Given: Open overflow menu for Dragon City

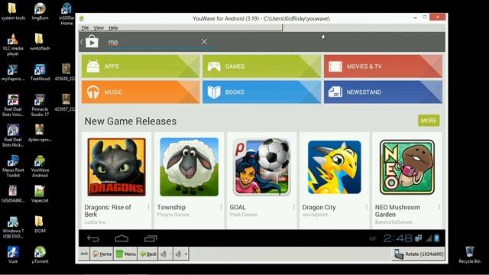Looking at the screenshot, I should tap(367, 207).
